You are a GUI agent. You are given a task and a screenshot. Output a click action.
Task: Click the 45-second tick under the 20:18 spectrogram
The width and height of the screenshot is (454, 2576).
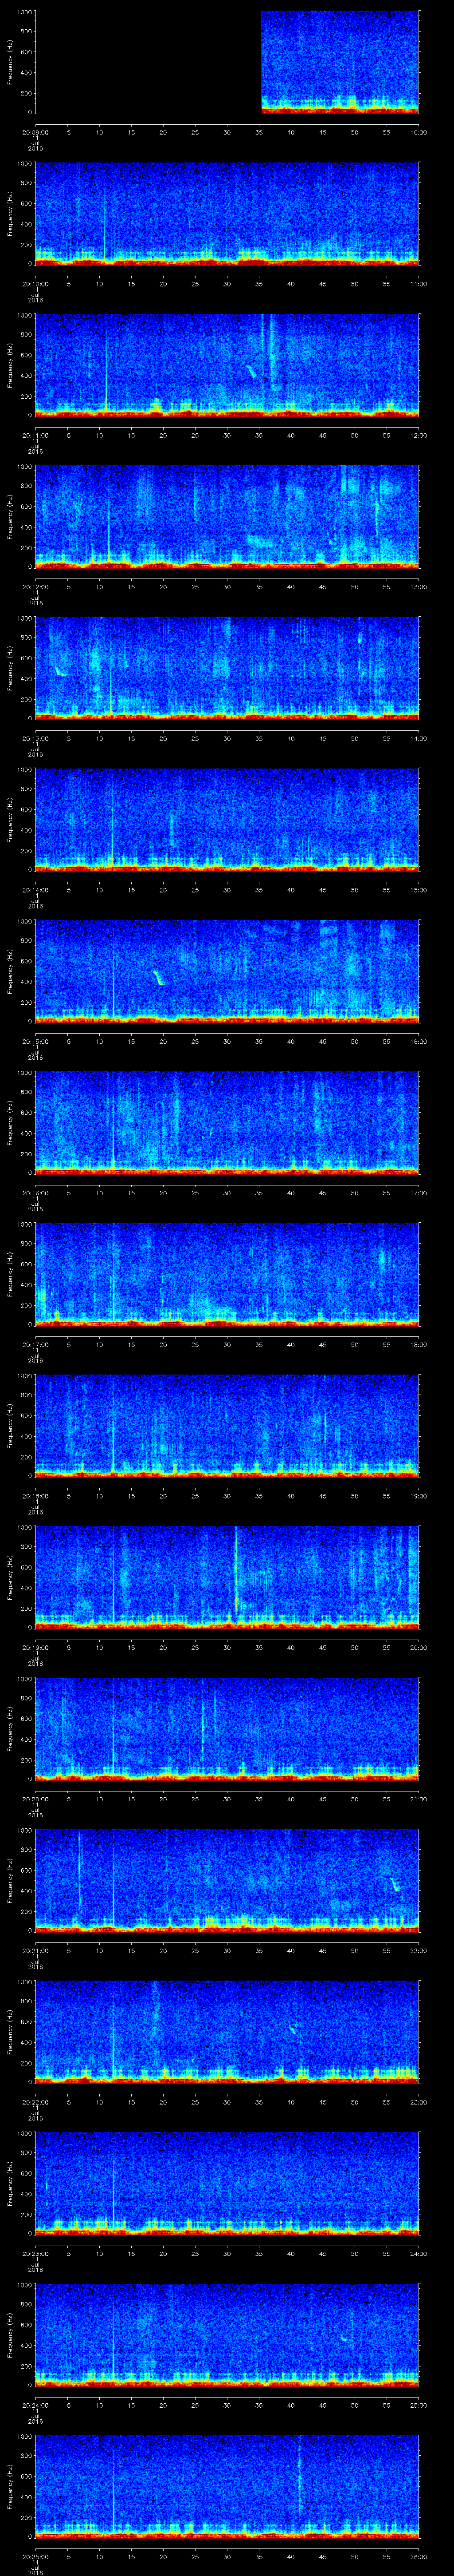pos(322,1495)
